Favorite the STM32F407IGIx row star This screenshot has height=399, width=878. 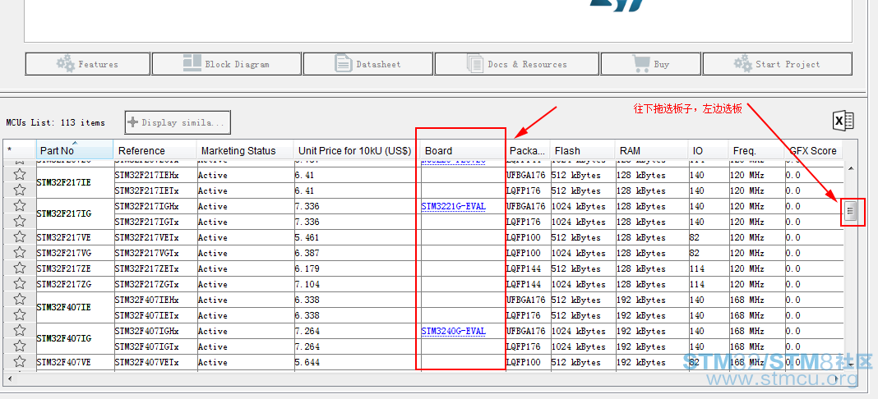[20, 347]
